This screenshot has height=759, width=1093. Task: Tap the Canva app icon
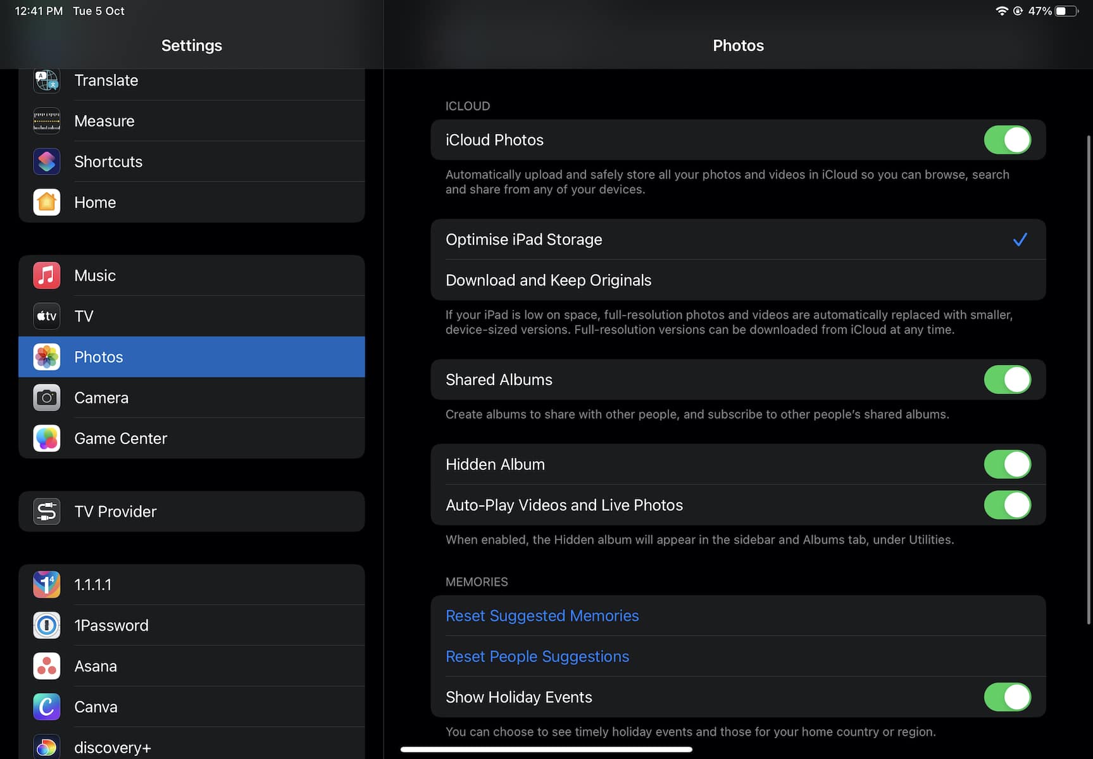47,707
